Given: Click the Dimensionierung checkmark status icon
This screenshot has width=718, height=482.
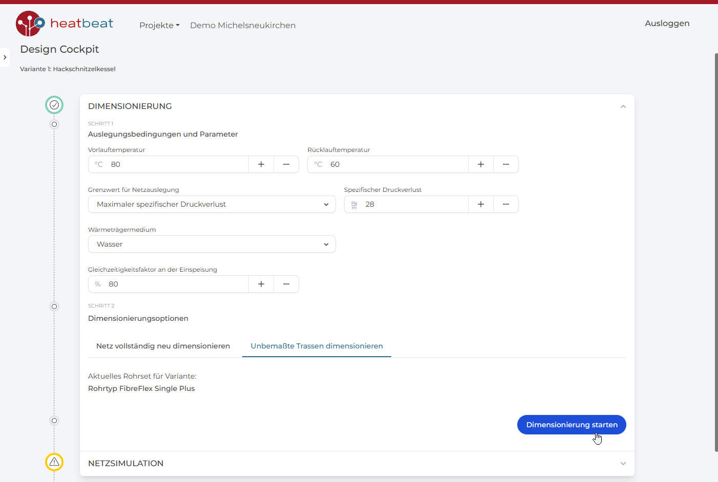Looking at the screenshot, I should 54,105.
